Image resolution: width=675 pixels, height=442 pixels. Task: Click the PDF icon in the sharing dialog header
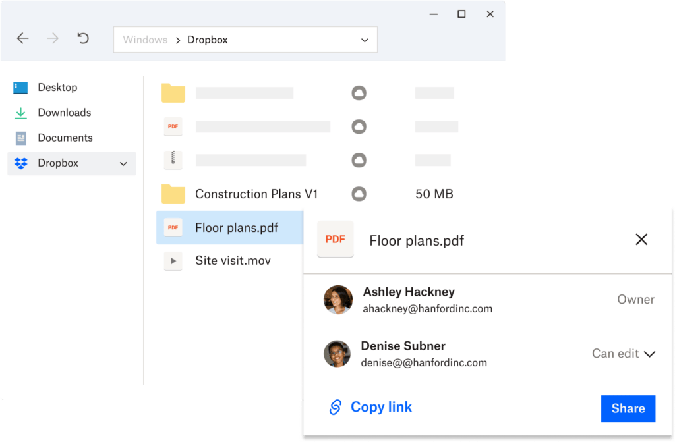point(336,239)
